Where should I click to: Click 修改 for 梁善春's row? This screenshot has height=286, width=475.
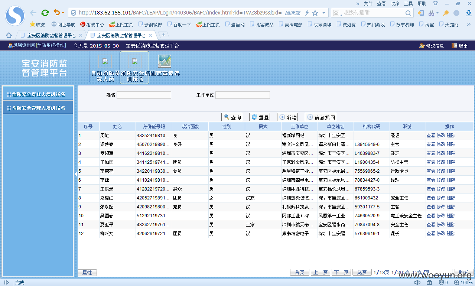(441, 144)
